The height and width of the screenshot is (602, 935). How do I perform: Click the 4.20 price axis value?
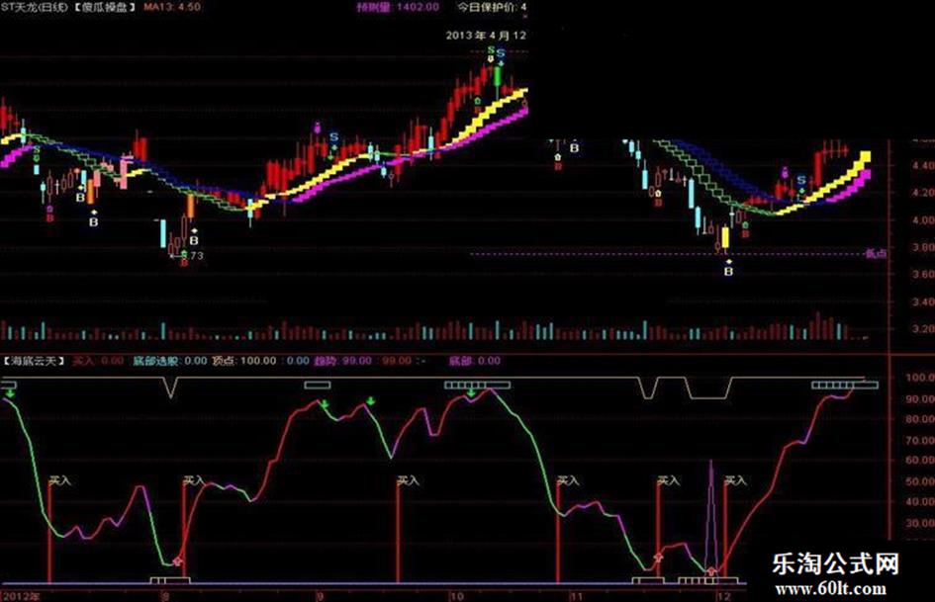923,193
